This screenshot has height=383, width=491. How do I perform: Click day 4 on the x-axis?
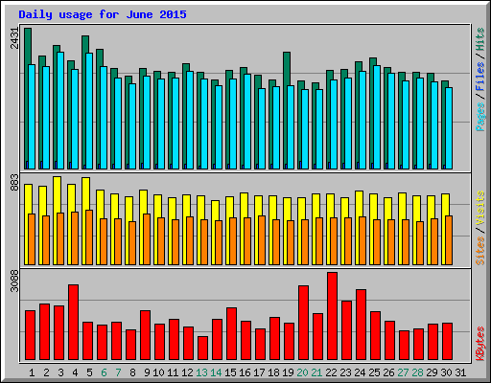[75, 372]
